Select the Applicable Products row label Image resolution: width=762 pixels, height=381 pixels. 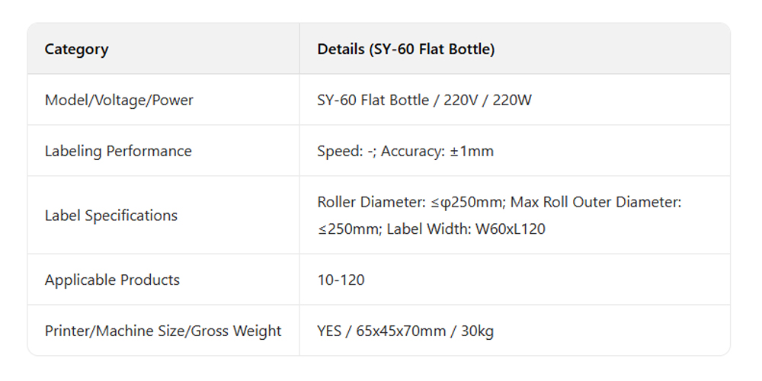[x=112, y=280]
